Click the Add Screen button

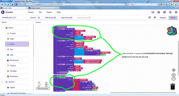pyautogui.click(x=50, y=18)
